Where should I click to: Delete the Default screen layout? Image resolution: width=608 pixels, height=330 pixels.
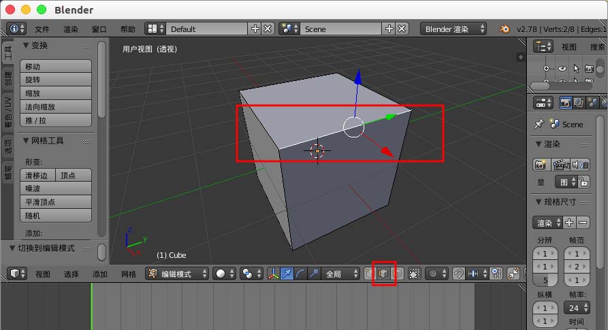coord(268,29)
